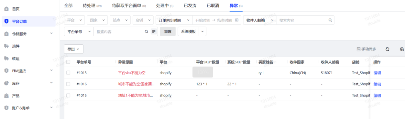This screenshot has width=405, height=119.
Task: Switch to the 全部 tab
Action: pyautogui.click(x=68, y=5)
